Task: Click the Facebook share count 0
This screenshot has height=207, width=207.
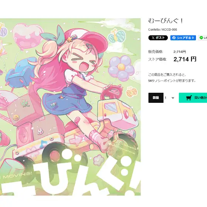Action: click(x=193, y=38)
